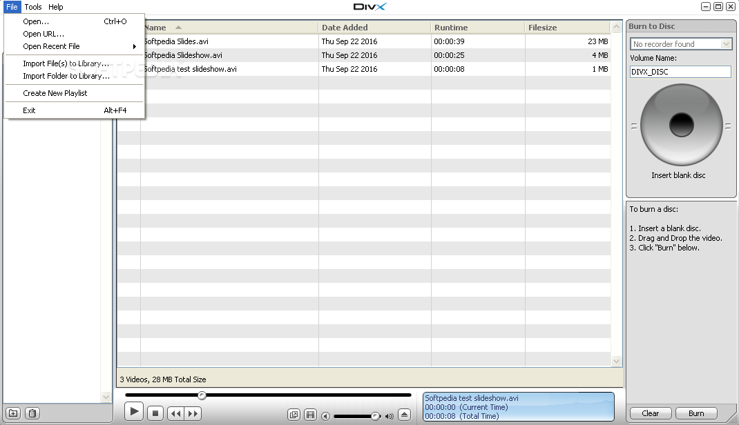Sort by the Runtime column header
This screenshot has height=425, width=739.
click(x=477, y=28)
